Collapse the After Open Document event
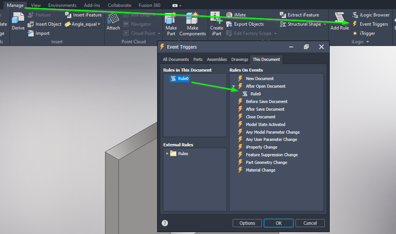Viewport: 396px width, 234px height. (x=234, y=86)
